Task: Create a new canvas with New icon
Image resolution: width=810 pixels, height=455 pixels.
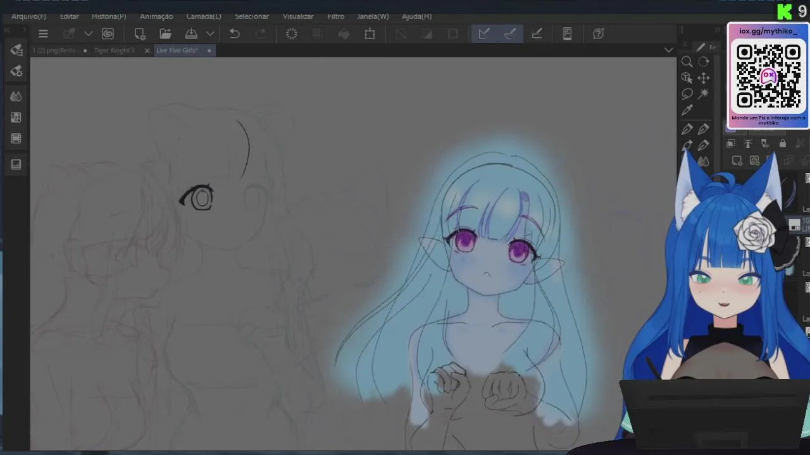Action: [x=140, y=34]
